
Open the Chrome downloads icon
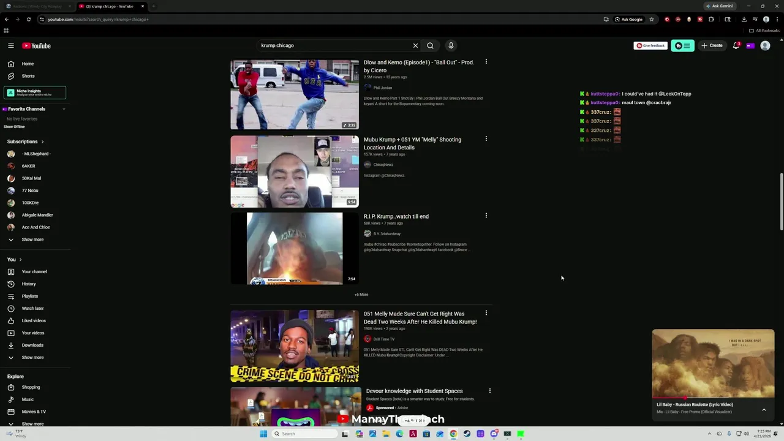point(744,19)
